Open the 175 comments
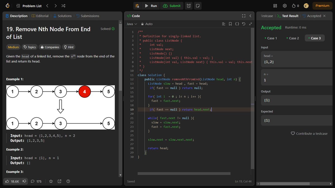Screen dimensions: 335x188 [x=36, y=181]
